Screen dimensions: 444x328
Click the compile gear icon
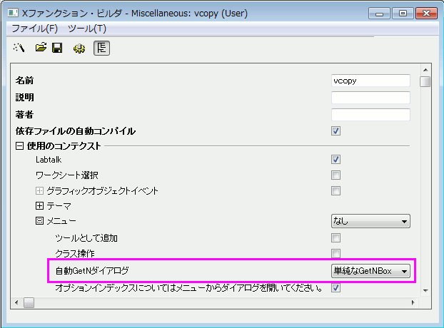click(79, 48)
